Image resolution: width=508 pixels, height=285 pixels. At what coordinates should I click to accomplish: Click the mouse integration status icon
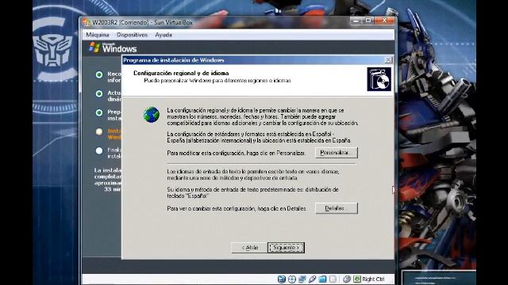click(x=347, y=279)
